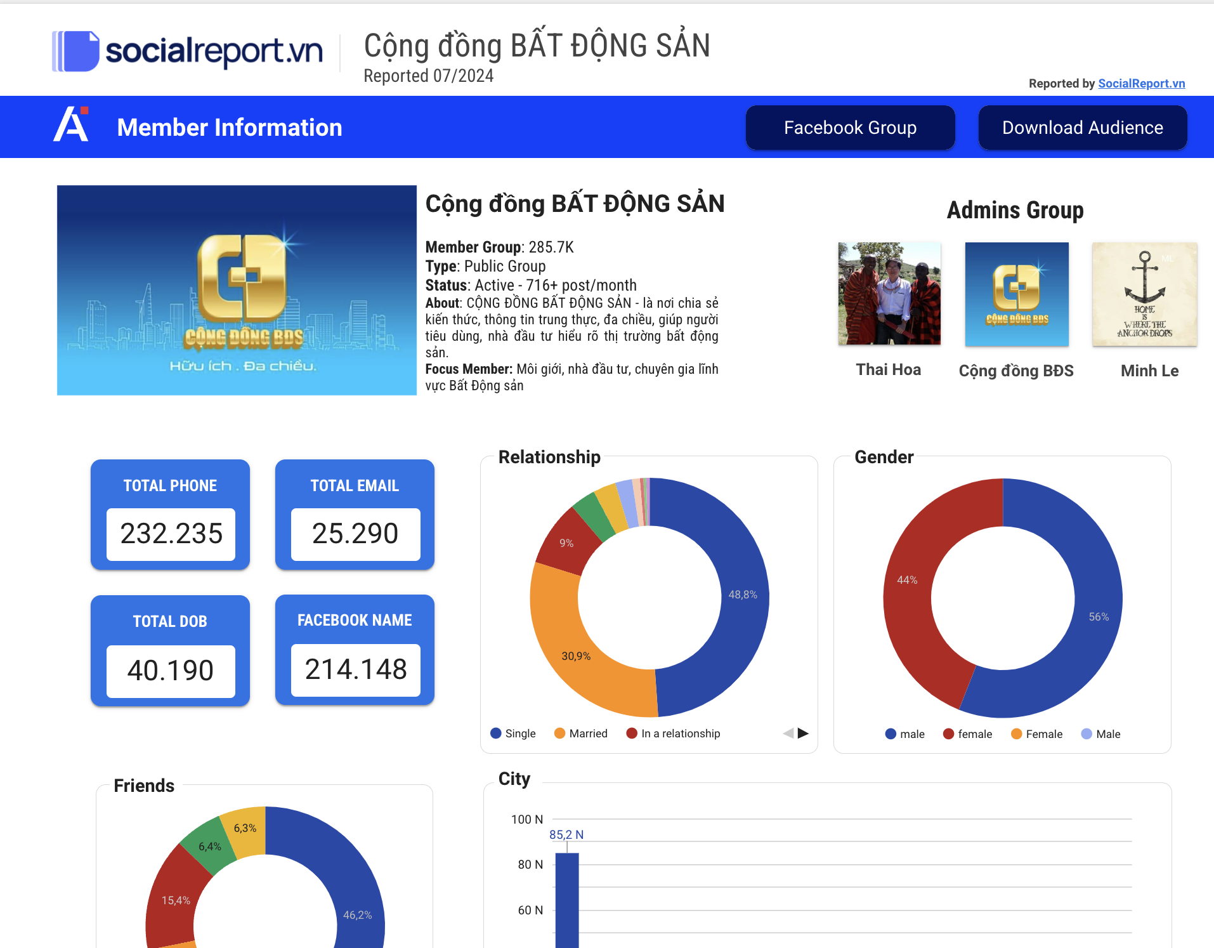The width and height of the screenshot is (1214, 948).
Task: Click the Admins Group heading
Action: (1015, 210)
